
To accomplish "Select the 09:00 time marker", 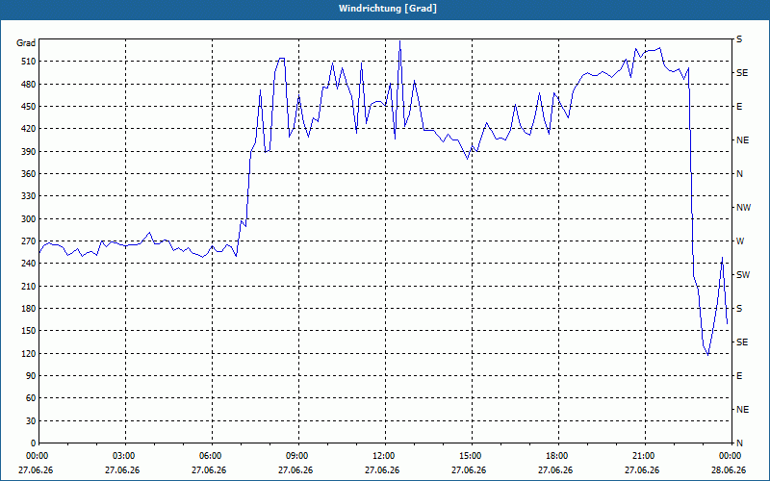I will (298, 456).
